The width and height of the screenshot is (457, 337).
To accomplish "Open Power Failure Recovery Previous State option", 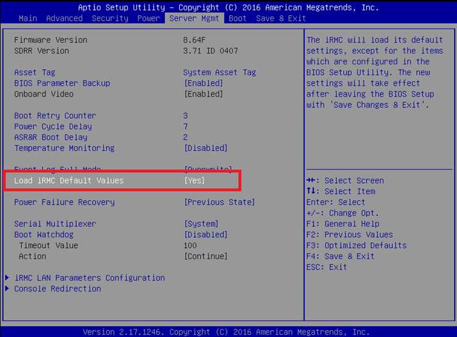I will pos(219,203).
